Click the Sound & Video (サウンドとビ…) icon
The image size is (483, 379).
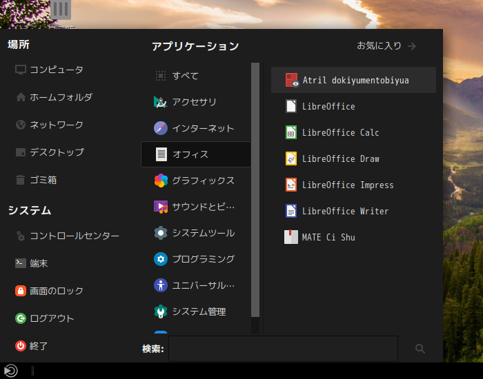(161, 207)
